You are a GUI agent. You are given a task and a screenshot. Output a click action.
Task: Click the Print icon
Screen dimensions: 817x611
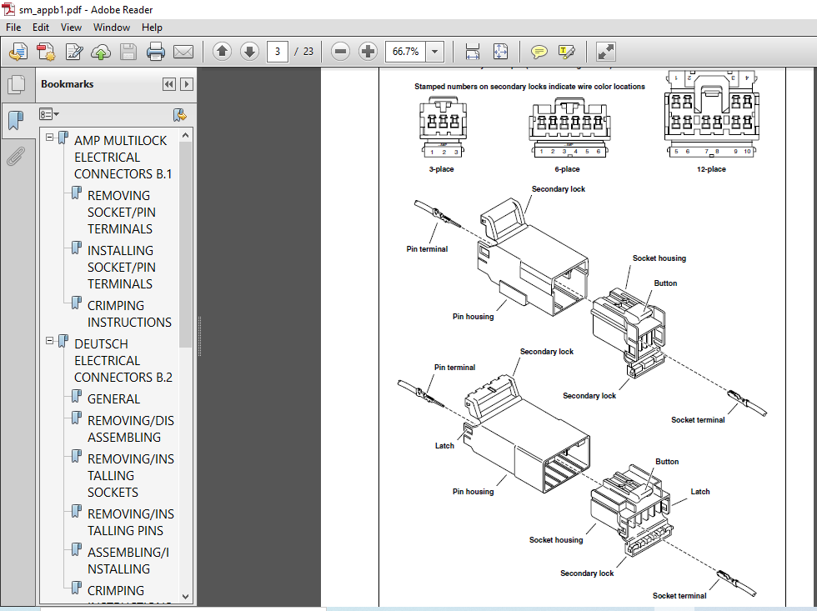[x=156, y=52]
